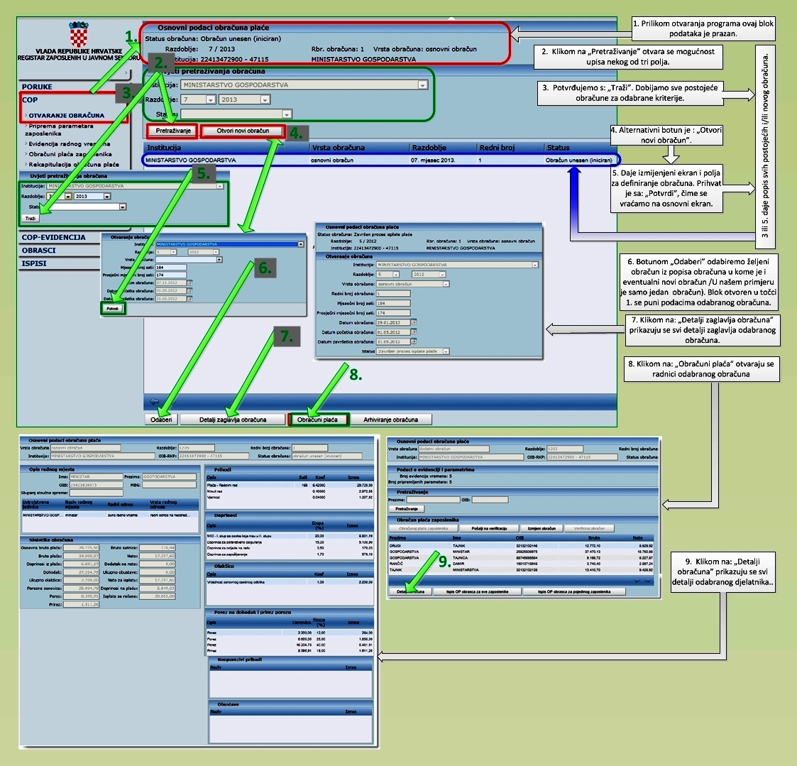Click Neto column header in employee list
Screen dimensions: 797x766
click(x=638, y=538)
